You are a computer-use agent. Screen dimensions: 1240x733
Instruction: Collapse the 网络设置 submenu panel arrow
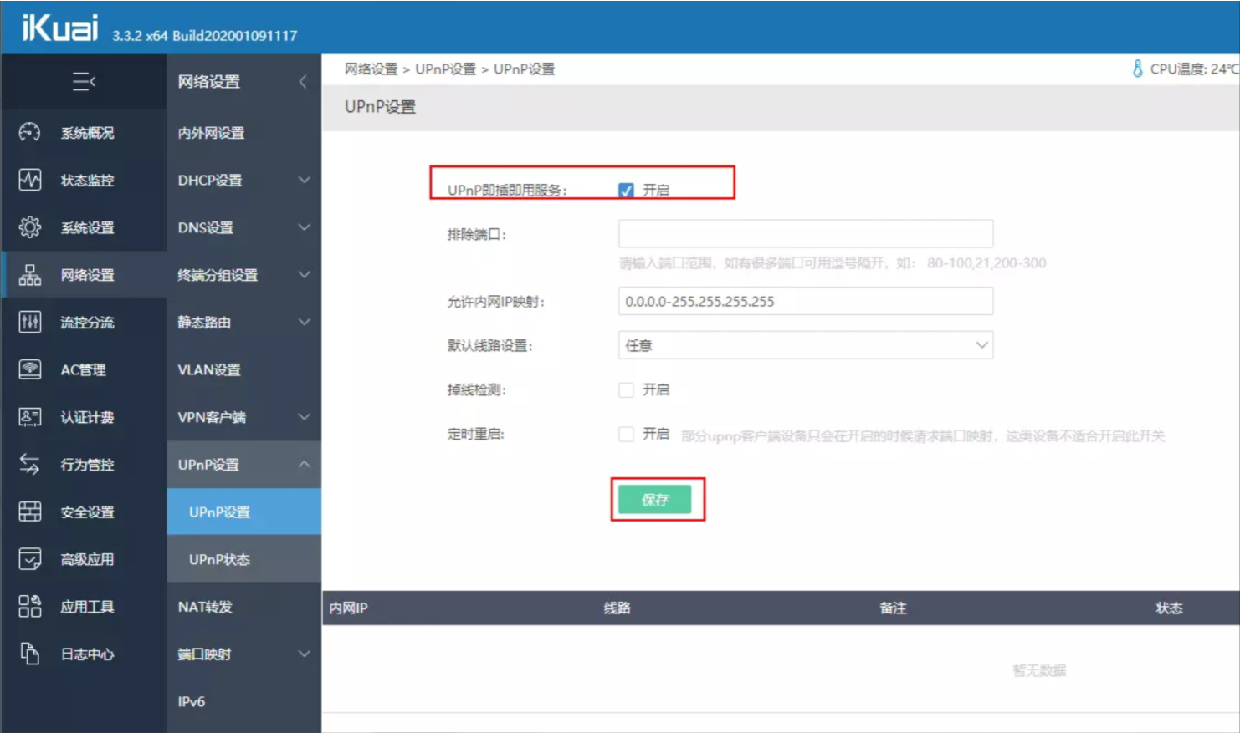(x=303, y=81)
